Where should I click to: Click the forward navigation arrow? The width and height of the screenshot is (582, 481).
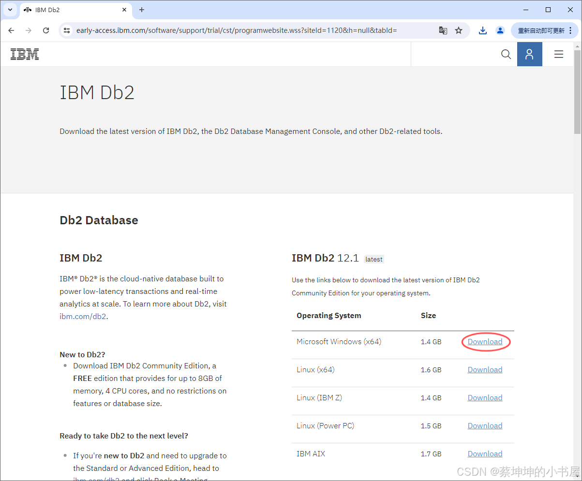pos(28,30)
